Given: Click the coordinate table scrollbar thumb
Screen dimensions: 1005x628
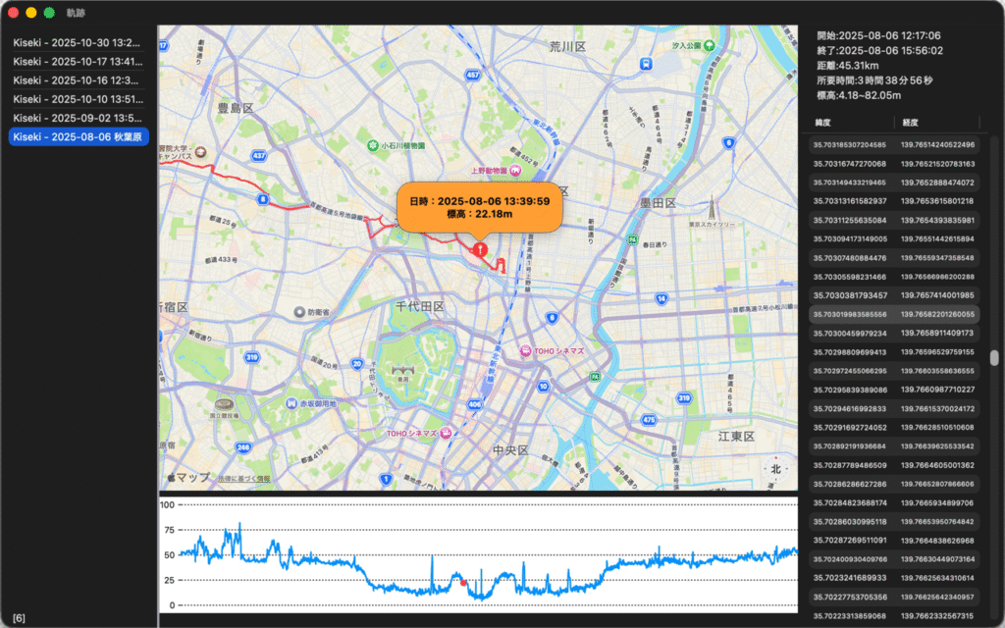Looking at the screenshot, I should coord(993,358).
